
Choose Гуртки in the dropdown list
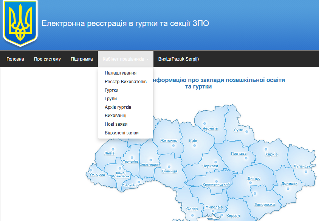(111, 90)
